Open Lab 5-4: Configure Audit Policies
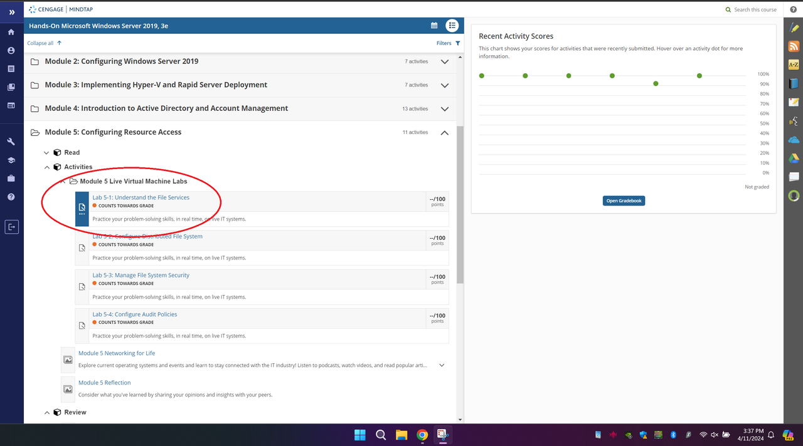The height and width of the screenshot is (446, 803). click(135, 314)
